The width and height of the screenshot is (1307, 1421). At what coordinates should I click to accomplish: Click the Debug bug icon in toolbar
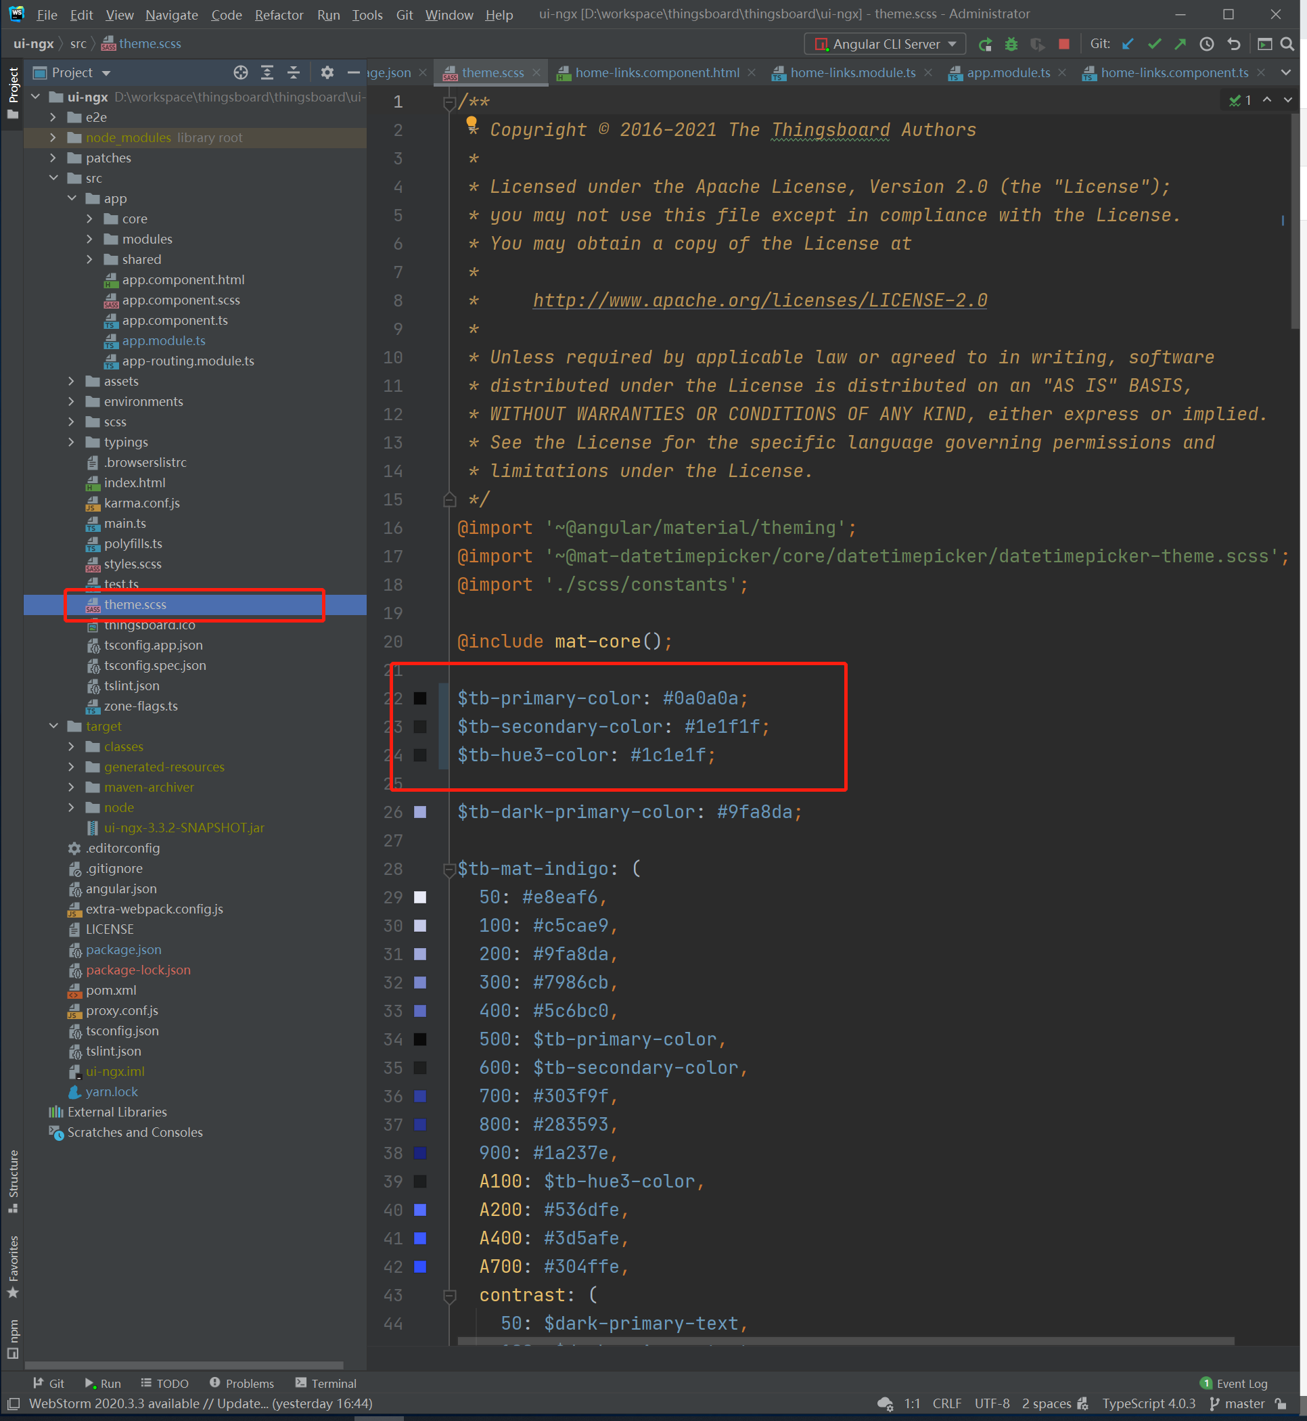coord(1011,44)
